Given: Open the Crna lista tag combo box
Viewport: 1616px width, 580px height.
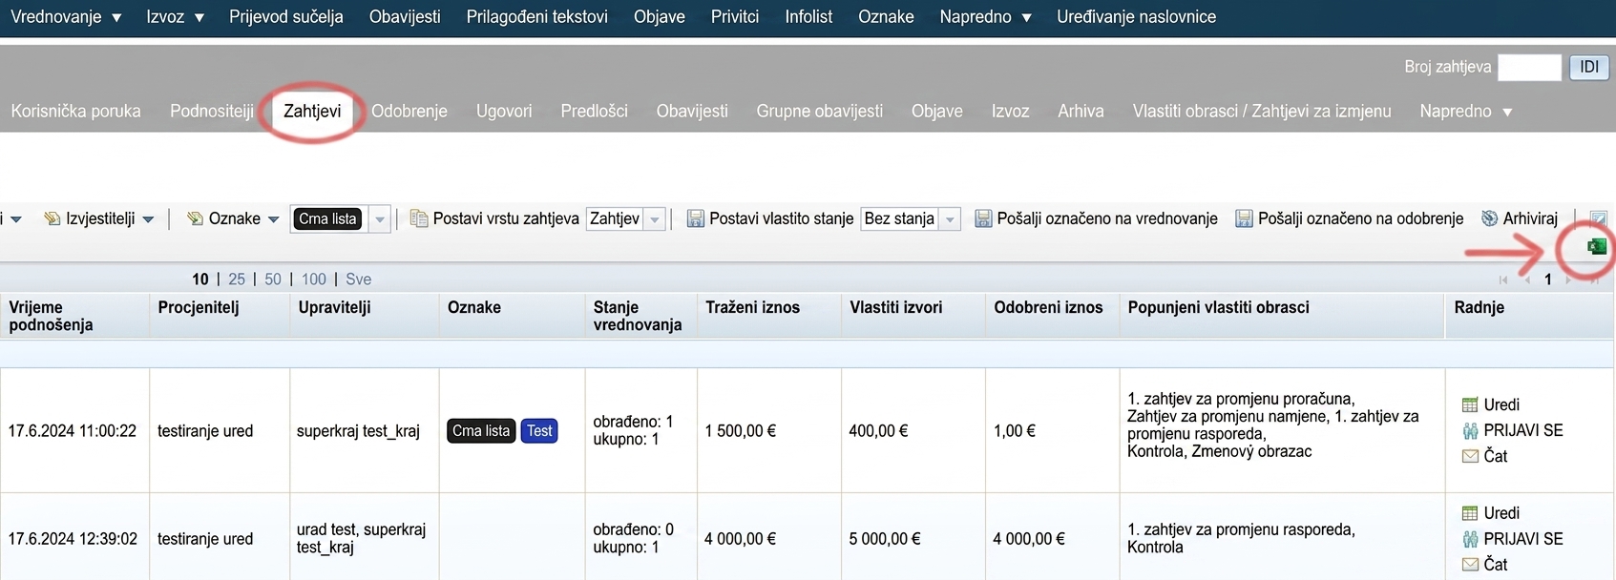Looking at the screenshot, I should coord(379,219).
